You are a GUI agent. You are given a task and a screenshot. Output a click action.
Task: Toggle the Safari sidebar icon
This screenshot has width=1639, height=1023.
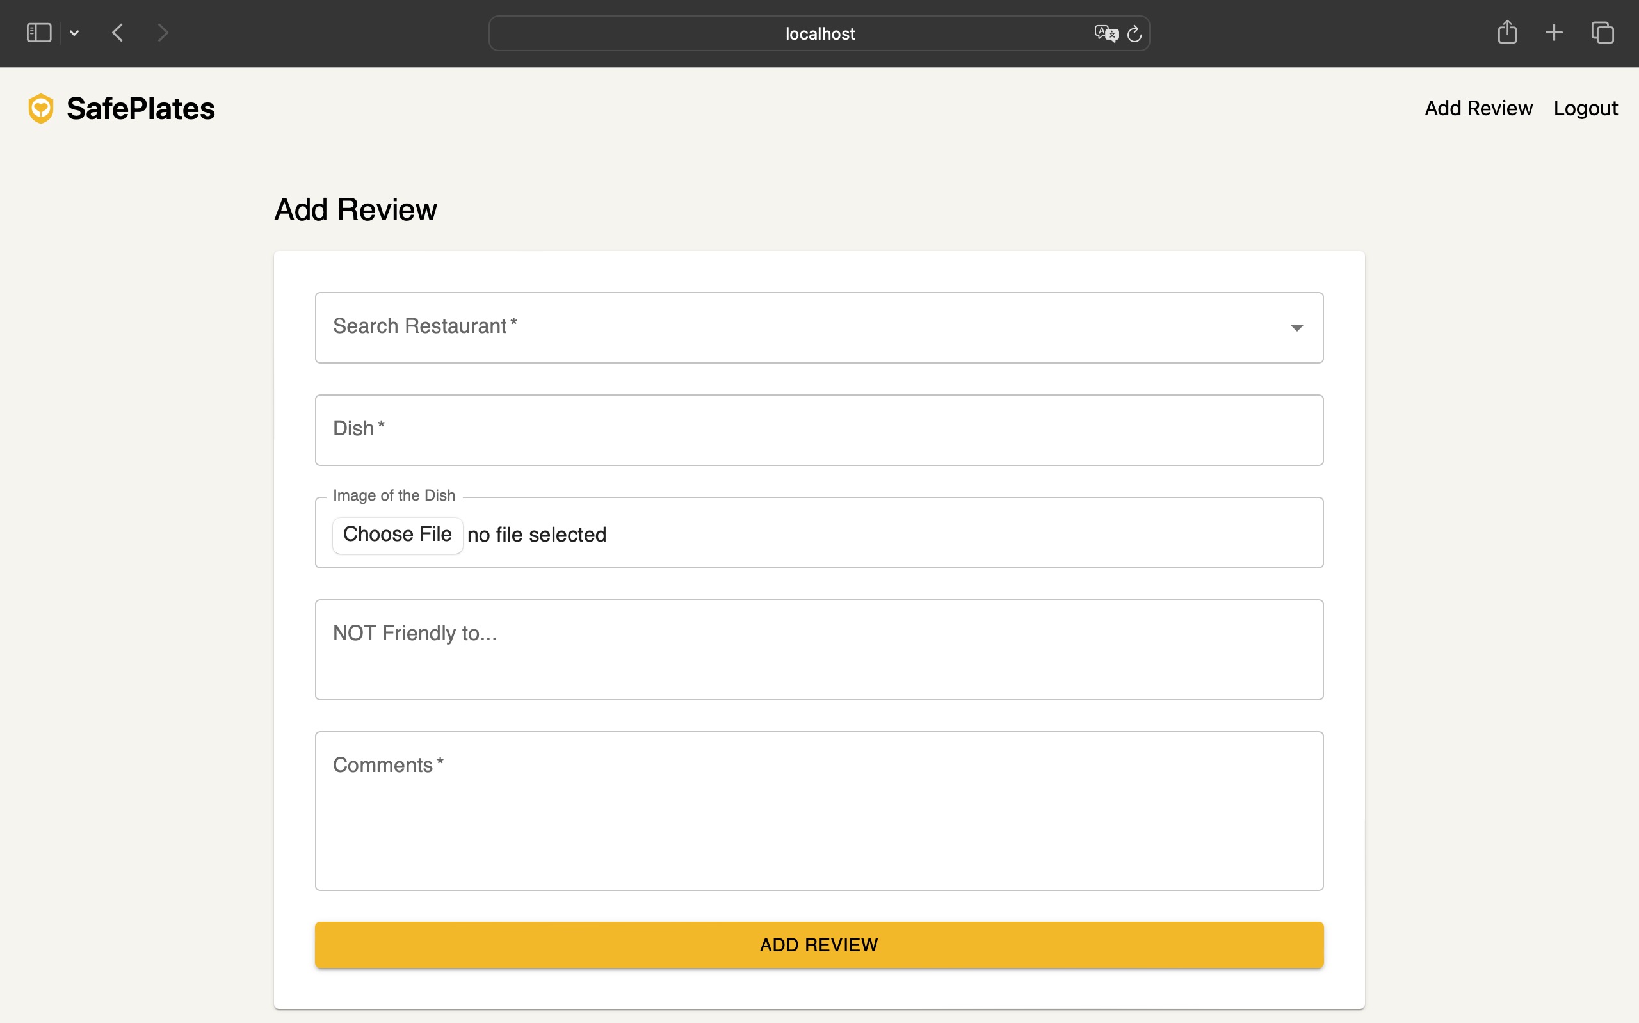[x=38, y=33]
